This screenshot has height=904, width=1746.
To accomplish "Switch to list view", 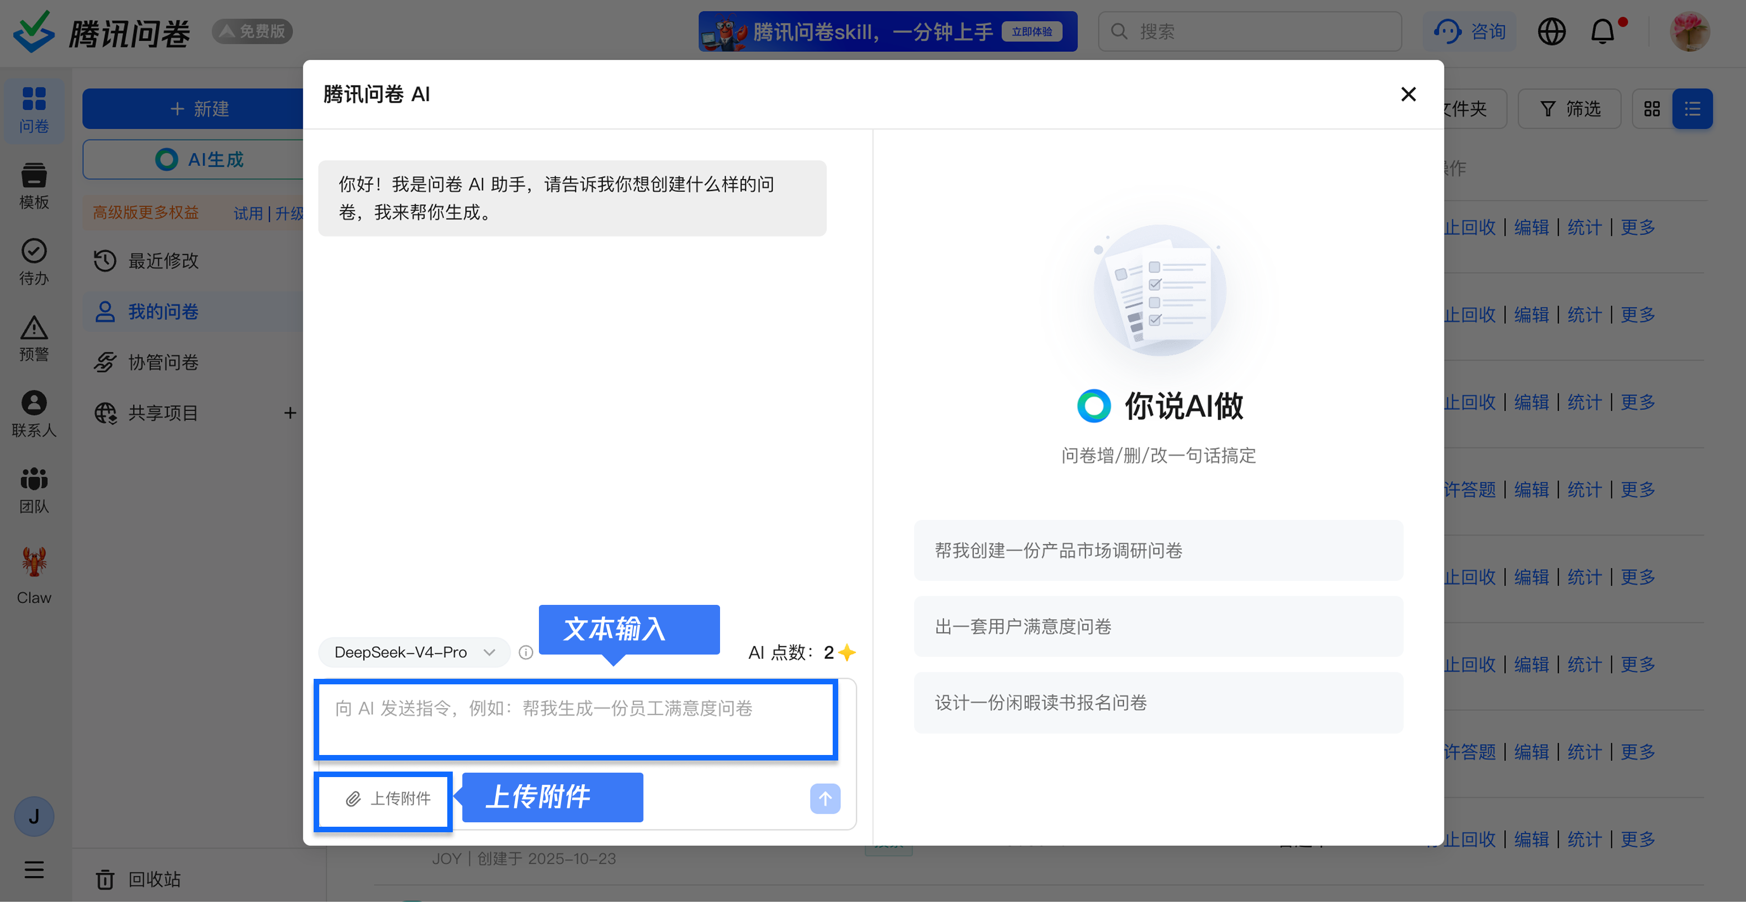I will pos(1692,108).
